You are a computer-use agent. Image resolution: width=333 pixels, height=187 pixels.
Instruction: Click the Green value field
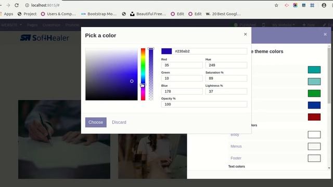182,78
